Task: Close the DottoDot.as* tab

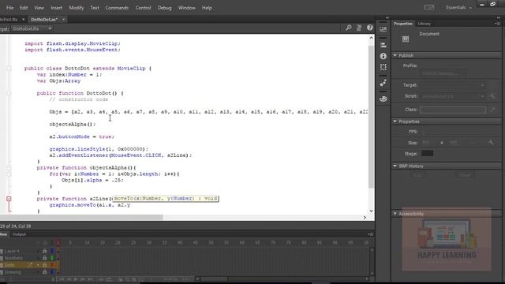Action: click(63, 19)
